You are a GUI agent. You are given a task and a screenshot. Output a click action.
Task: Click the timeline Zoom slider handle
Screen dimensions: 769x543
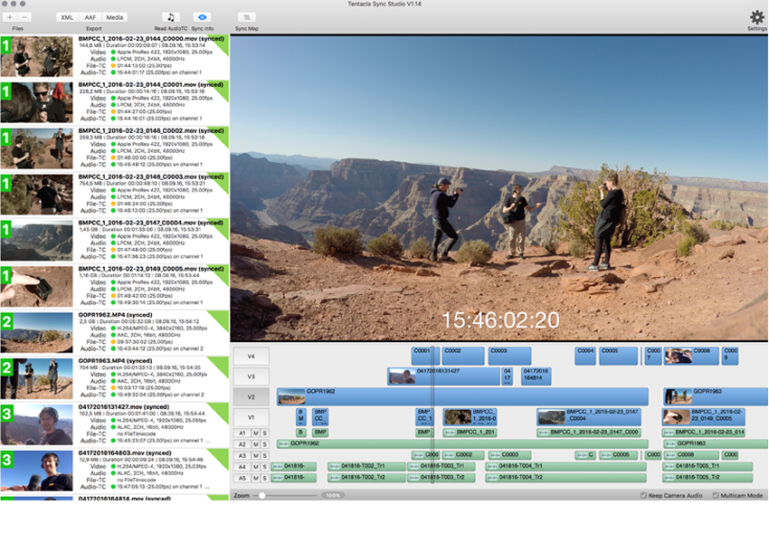262,496
